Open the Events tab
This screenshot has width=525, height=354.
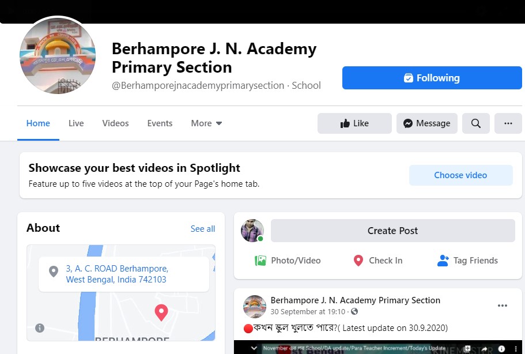tap(160, 123)
